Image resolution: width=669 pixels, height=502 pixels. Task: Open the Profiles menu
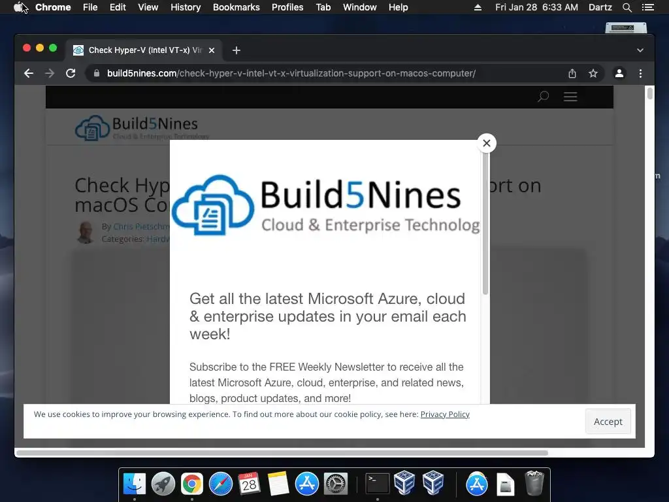tap(287, 7)
